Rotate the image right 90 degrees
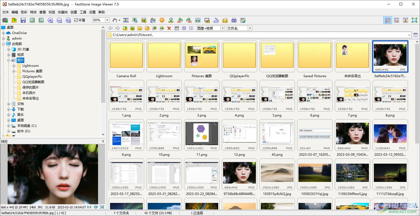This screenshot has height=216, width=420. click(x=189, y=20)
